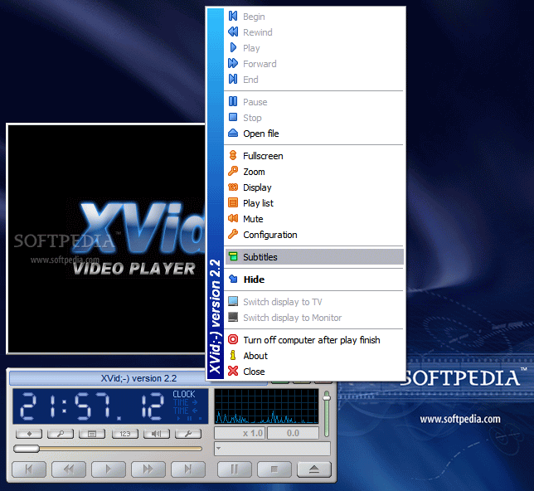Click Stop icon in context menu
Viewport: 534px width, 491px height.
[x=233, y=117]
